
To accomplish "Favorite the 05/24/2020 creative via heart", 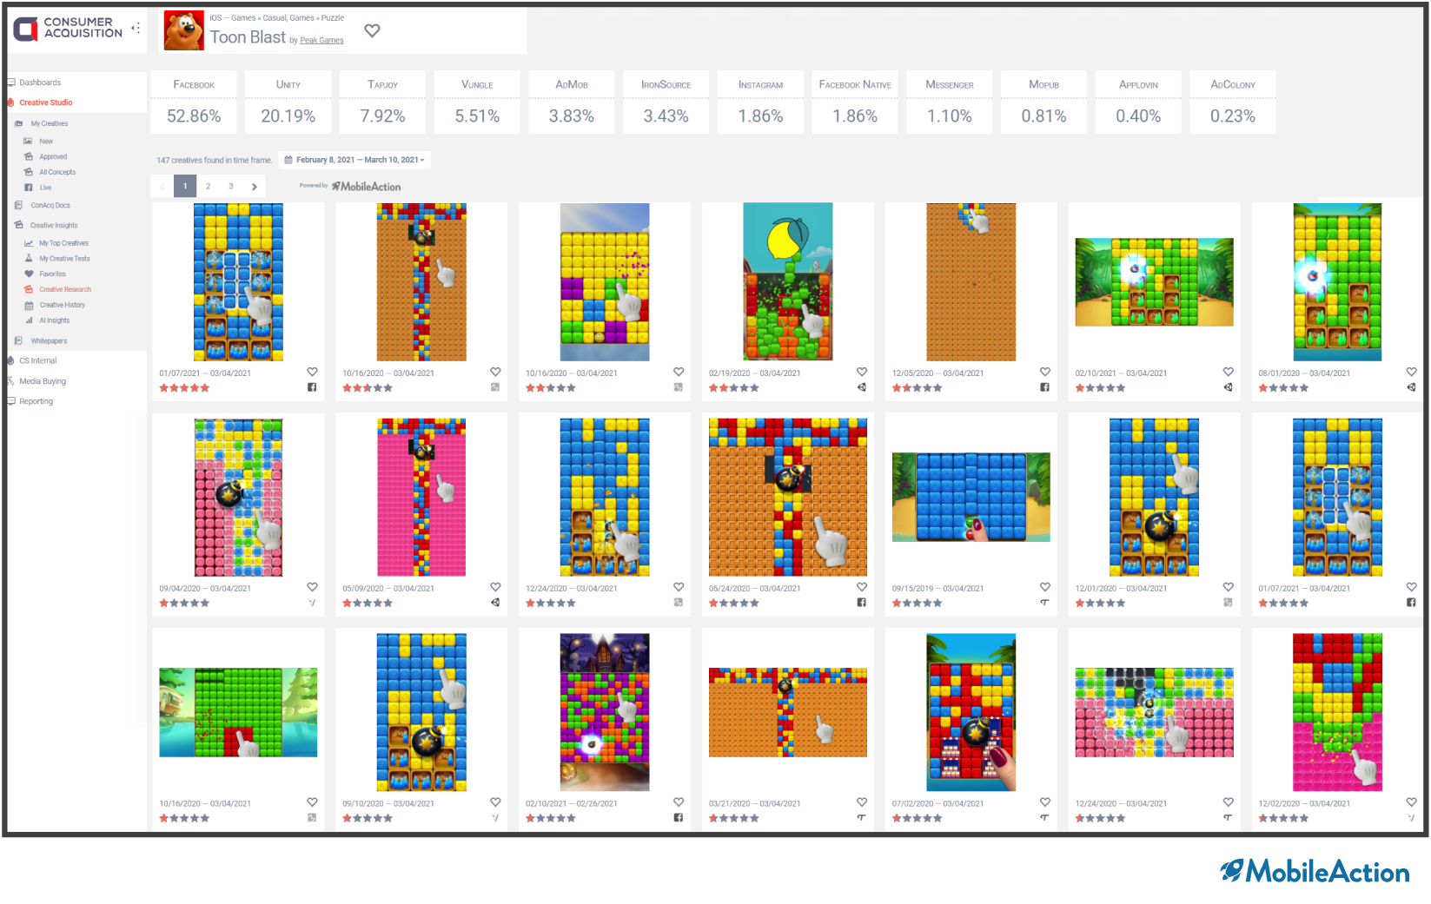I will tap(862, 587).
